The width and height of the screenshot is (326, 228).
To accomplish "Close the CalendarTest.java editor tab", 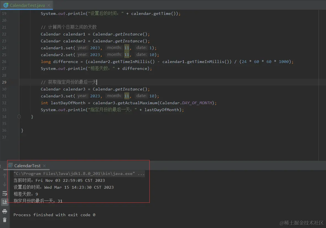I will click(x=49, y=5).
